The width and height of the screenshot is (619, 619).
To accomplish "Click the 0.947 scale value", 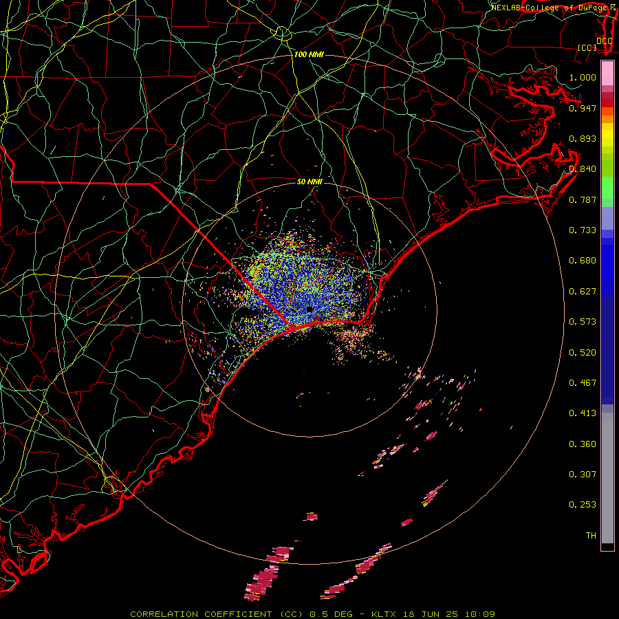I will tap(583, 108).
